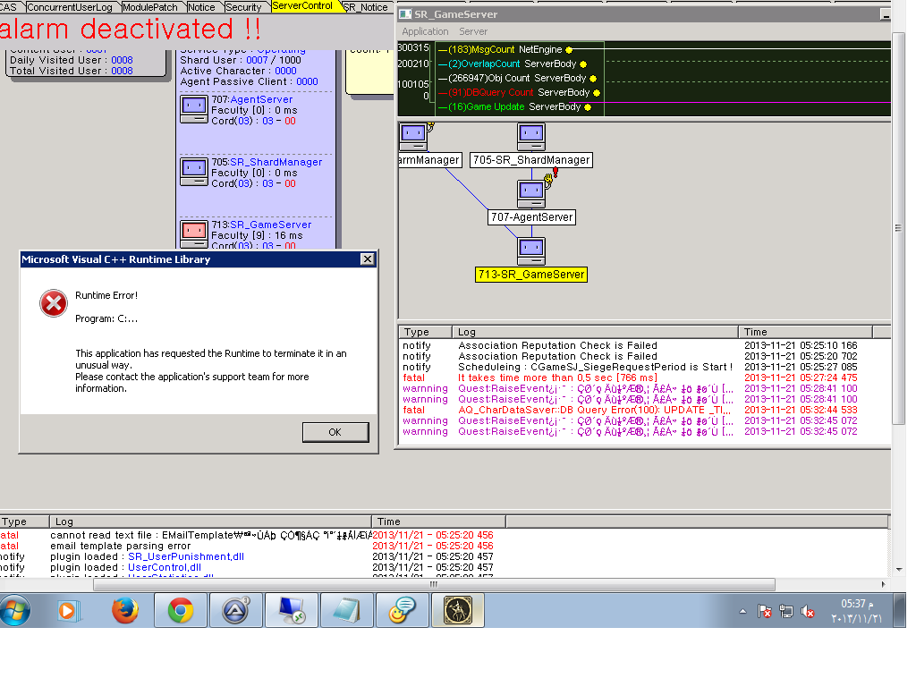The width and height of the screenshot is (916, 687).
Task: Click the SR_UserPunishment.dll plugin link
Action: coord(186,556)
